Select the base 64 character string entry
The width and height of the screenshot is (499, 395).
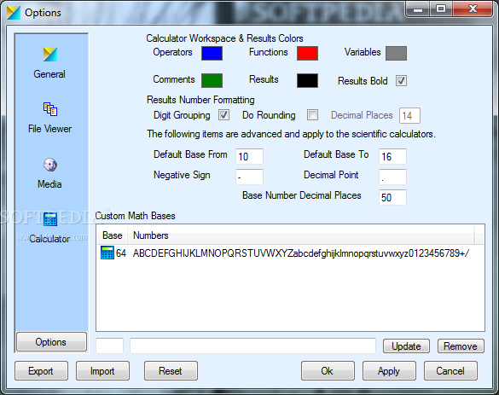point(301,253)
